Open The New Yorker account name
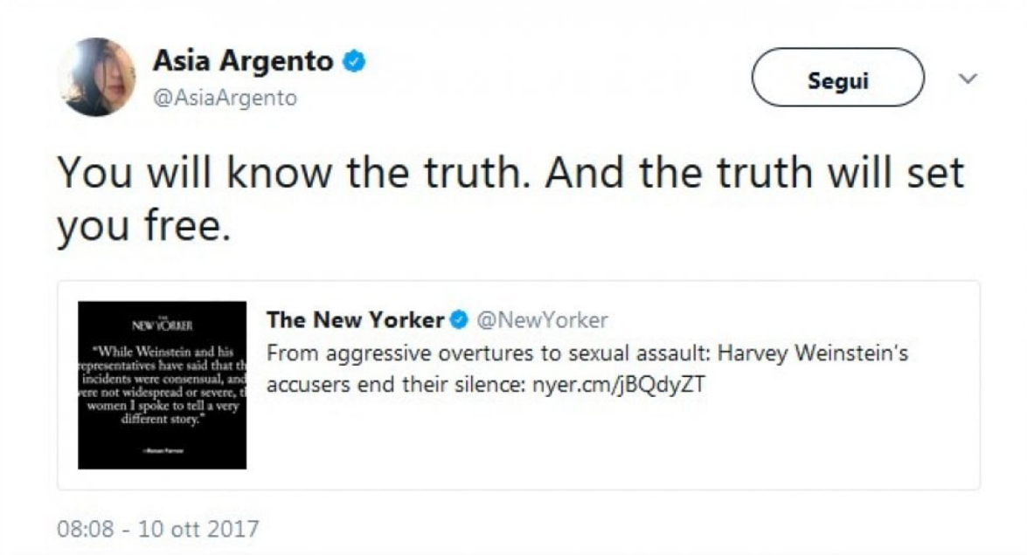The image size is (1027, 555). pos(355,320)
